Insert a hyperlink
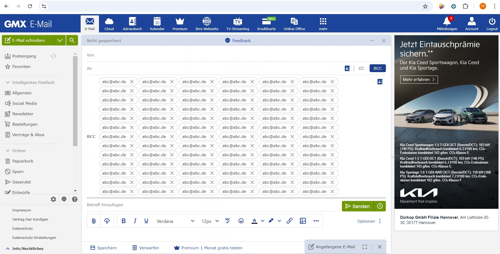 (x=289, y=221)
